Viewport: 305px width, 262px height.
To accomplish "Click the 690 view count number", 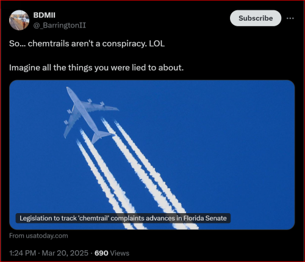I will click(x=101, y=253).
